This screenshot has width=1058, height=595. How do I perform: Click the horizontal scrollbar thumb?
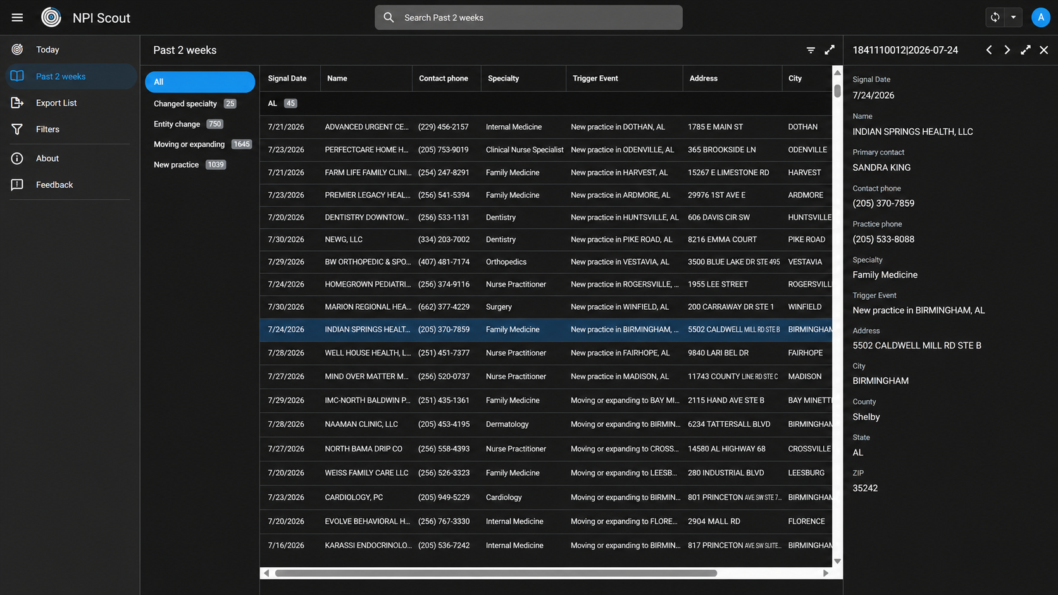pyautogui.click(x=496, y=573)
